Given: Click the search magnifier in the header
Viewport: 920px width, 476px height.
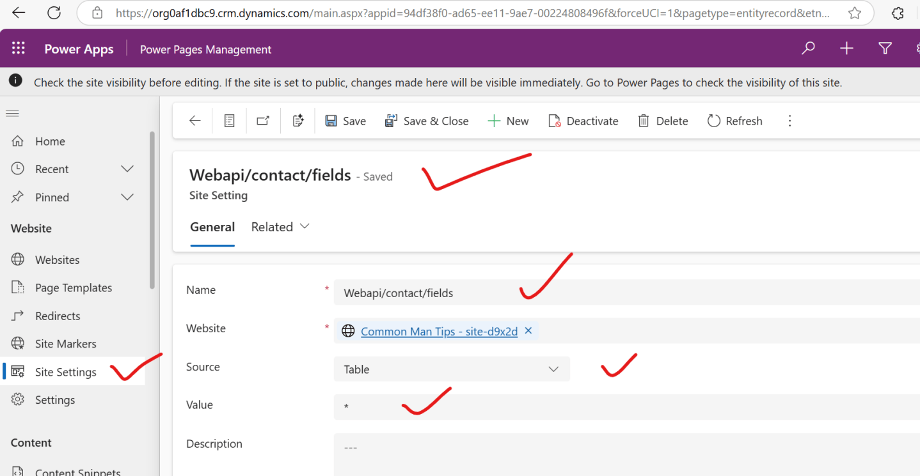Looking at the screenshot, I should pos(808,49).
